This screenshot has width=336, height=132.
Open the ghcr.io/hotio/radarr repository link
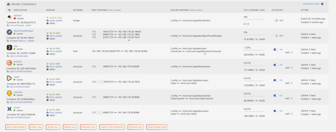click(x=20, y=87)
